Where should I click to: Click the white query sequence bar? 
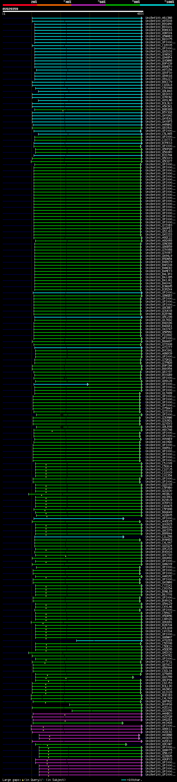73,11
